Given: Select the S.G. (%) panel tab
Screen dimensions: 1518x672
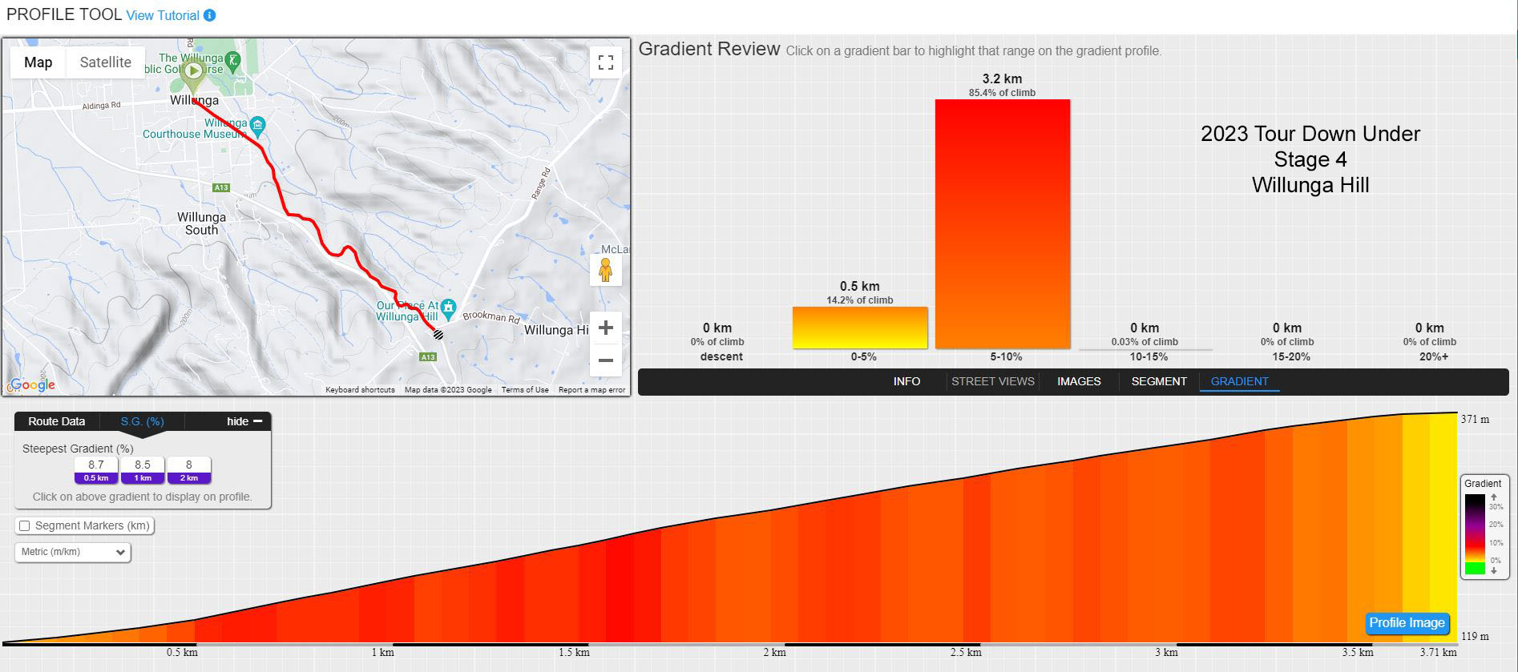Looking at the screenshot, I should (142, 421).
